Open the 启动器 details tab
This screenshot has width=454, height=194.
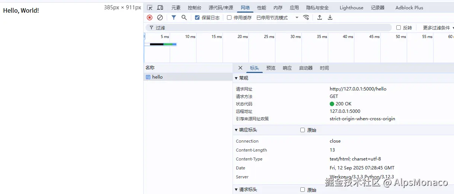pos(306,68)
